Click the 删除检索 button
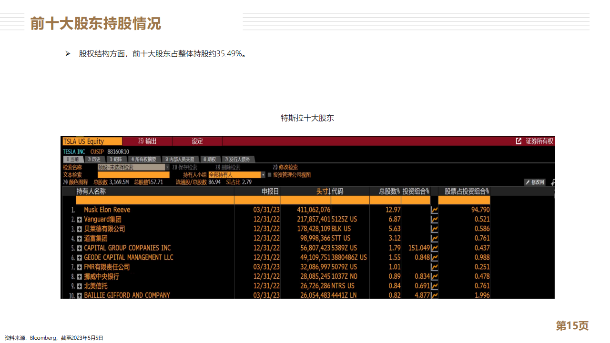 [x=228, y=167]
